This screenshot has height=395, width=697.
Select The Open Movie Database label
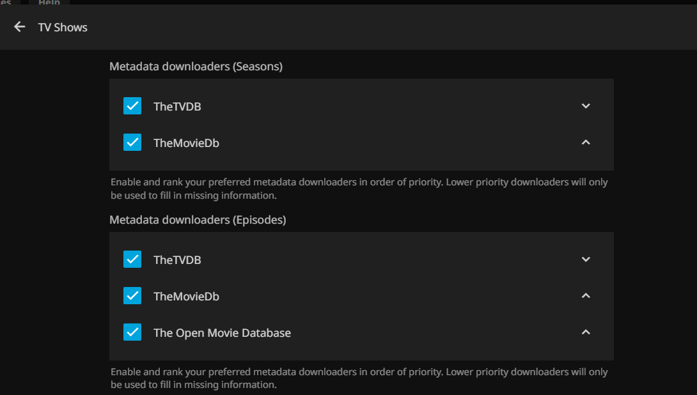pyautogui.click(x=222, y=333)
